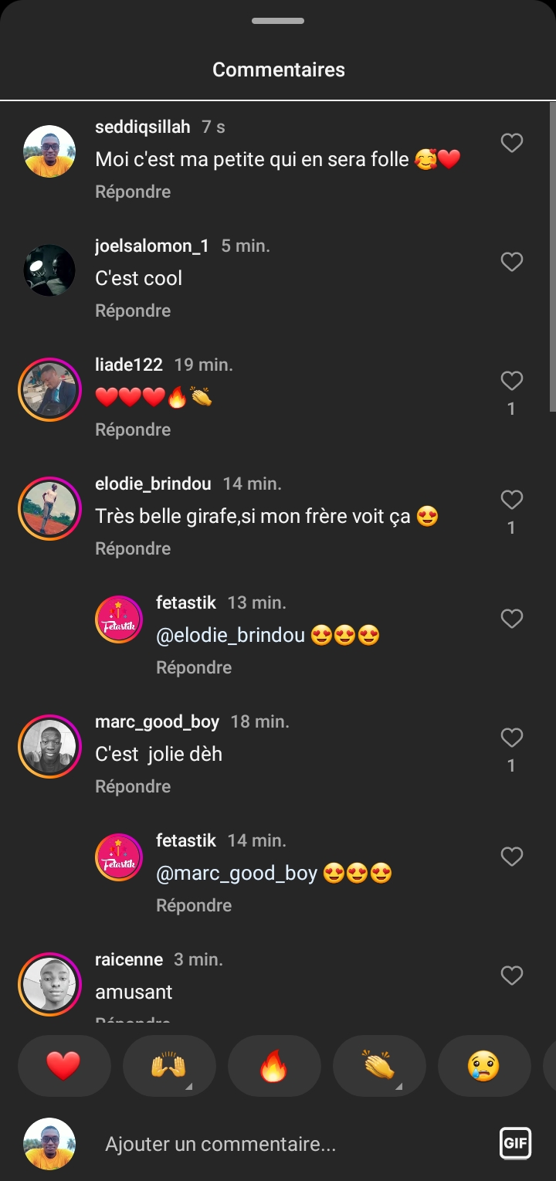Viewport: 556px width, 1181px height.
Task: Tap the heart on liade122's comment
Action: [512, 381]
